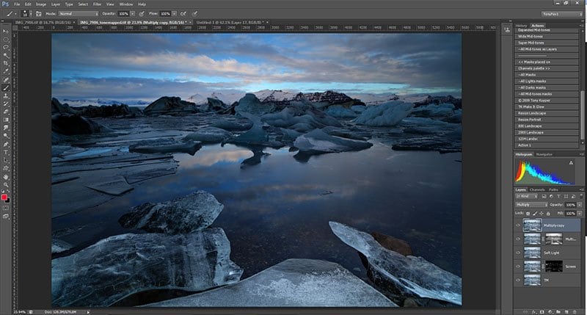Hide the Multiply copy layer
Viewport: 587px width, 315px height.
(x=518, y=225)
